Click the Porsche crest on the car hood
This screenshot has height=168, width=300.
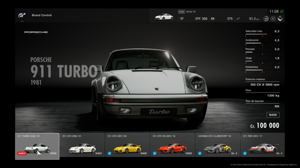pos(157,89)
